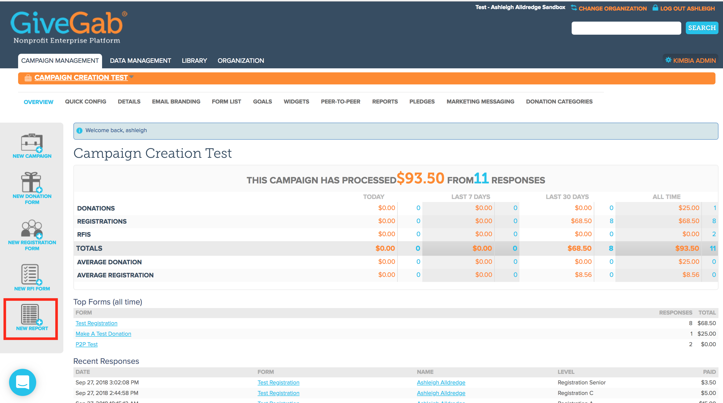Click the Registration Senior level cell
The width and height of the screenshot is (723, 403).
pyautogui.click(x=581, y=383)
